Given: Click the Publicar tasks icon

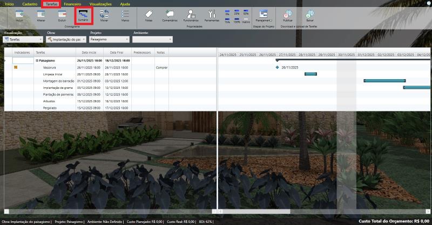Looking at the screenshot, I should pos(288,15).
